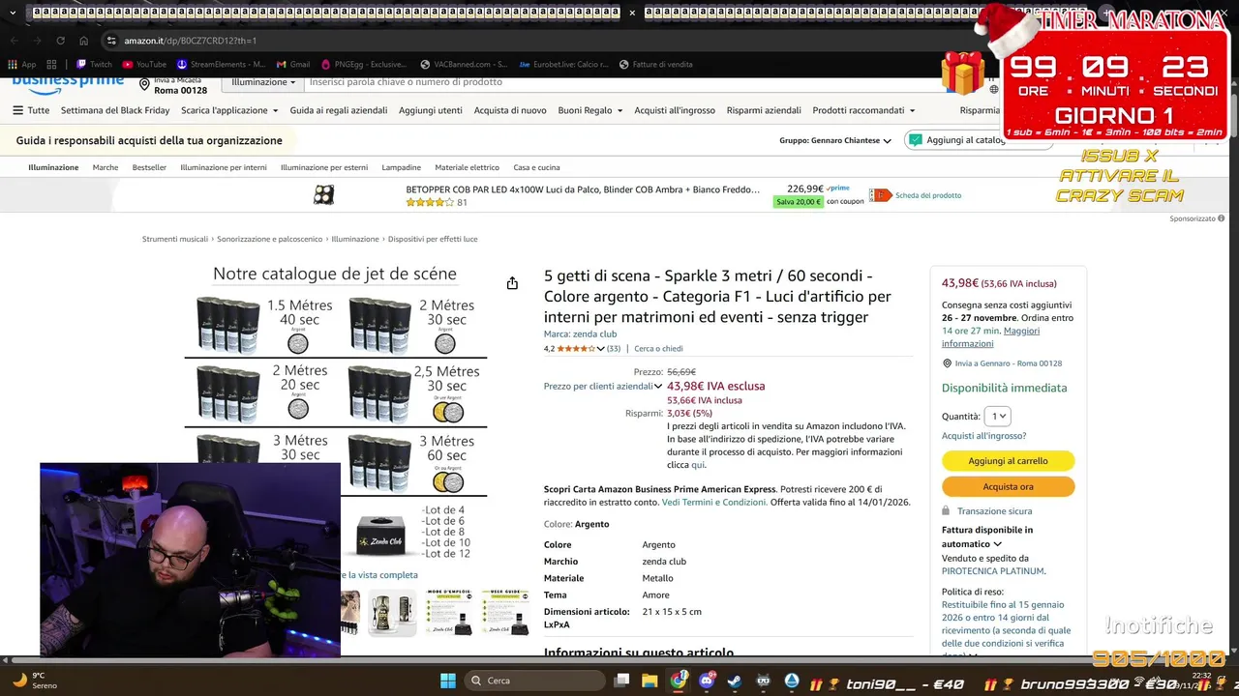Viewport: 1239px width, 696px height.
Task: Open the Twitch bookmark
Action: pyautogui.click(x=94, y=65)
